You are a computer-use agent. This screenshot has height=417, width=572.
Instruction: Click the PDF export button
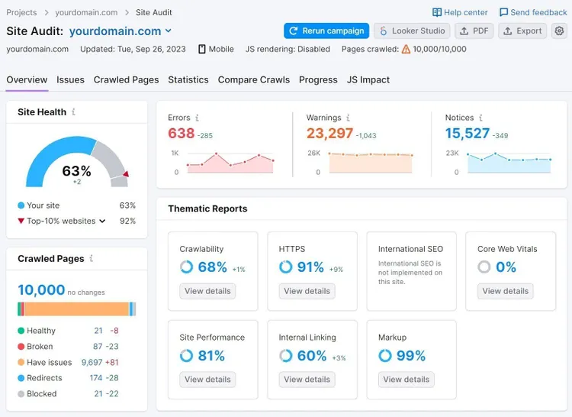474,31
